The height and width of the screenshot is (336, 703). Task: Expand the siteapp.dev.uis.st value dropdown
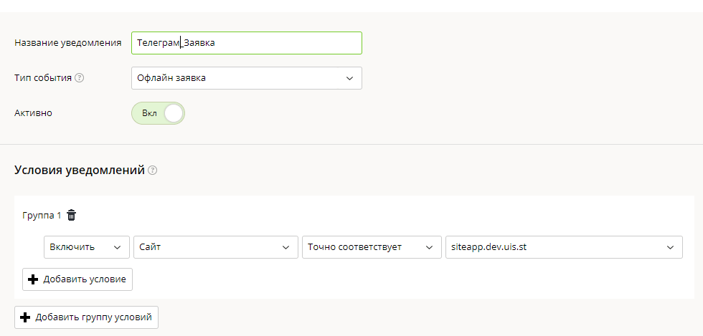[564, 247]
